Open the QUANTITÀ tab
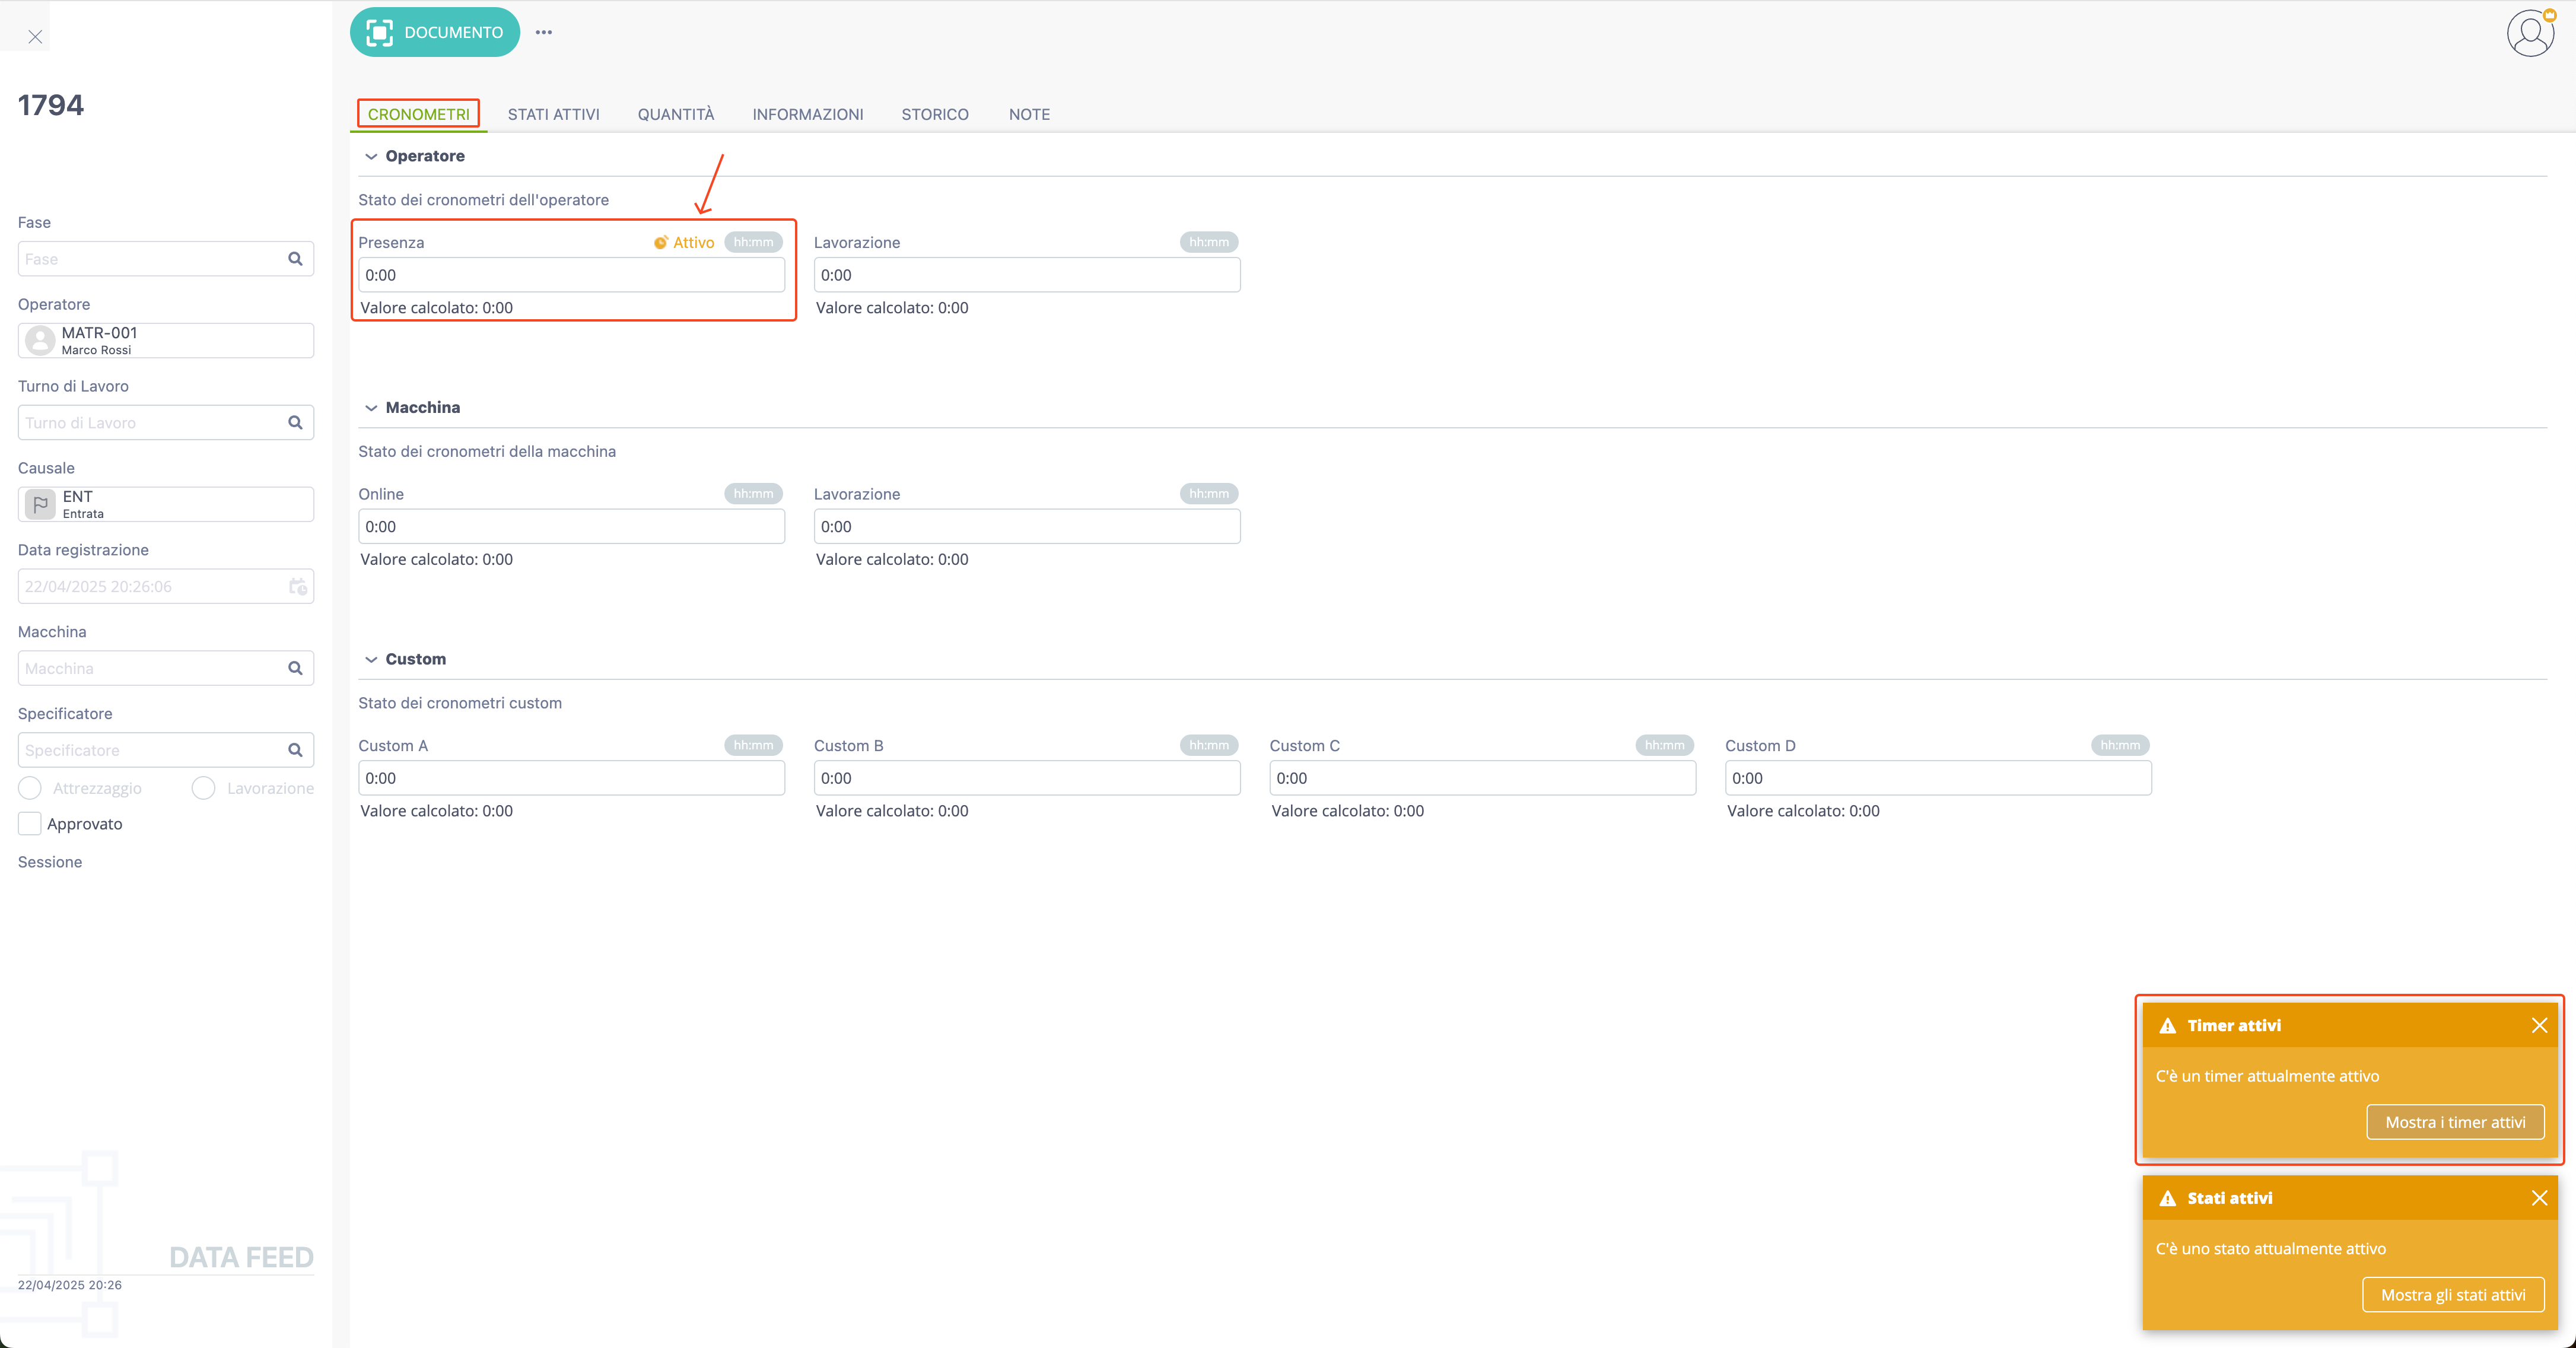This screenshot has height=1348, width=2576. pyautogui.click(x=676, y=114)
